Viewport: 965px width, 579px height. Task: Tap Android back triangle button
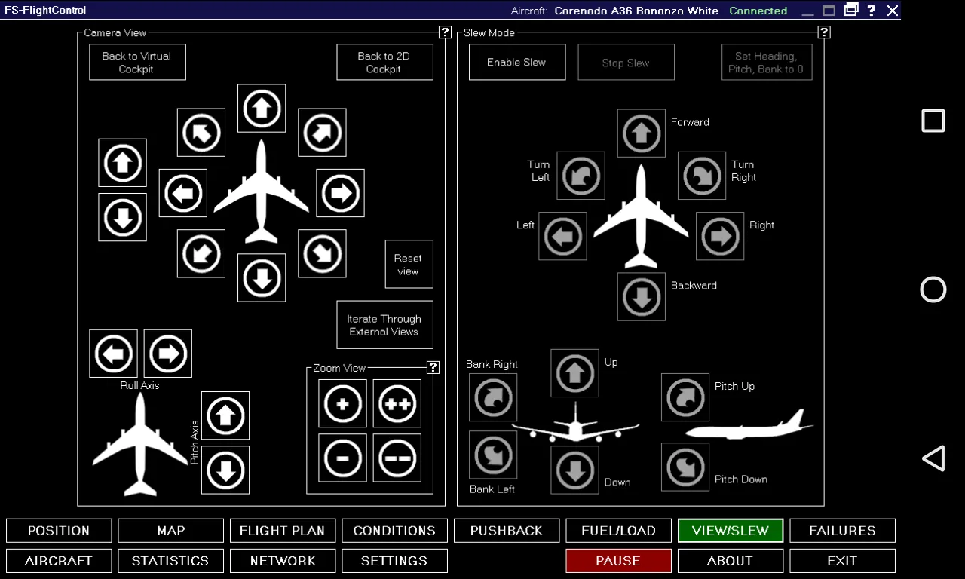tap(933, 458)
